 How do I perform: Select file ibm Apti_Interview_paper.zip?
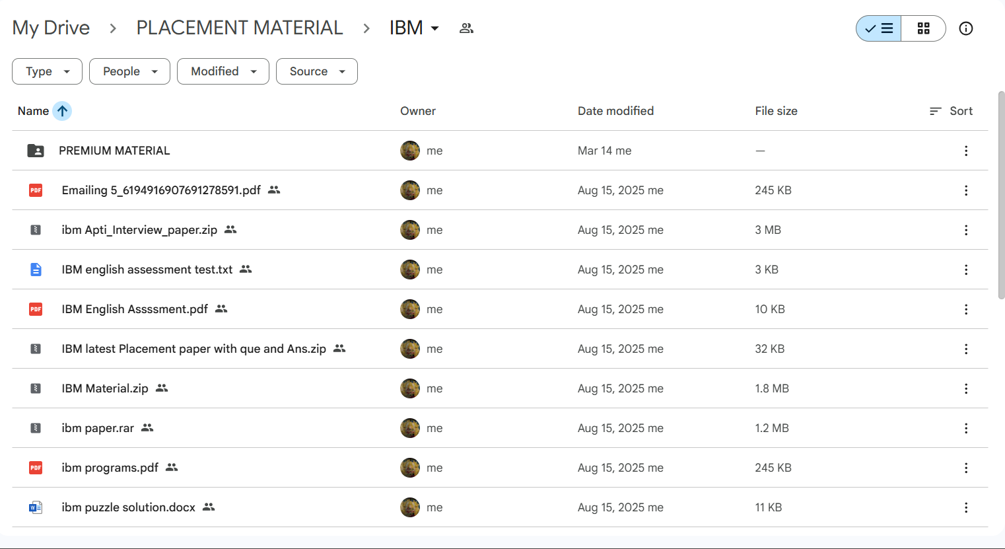point(139,230)
